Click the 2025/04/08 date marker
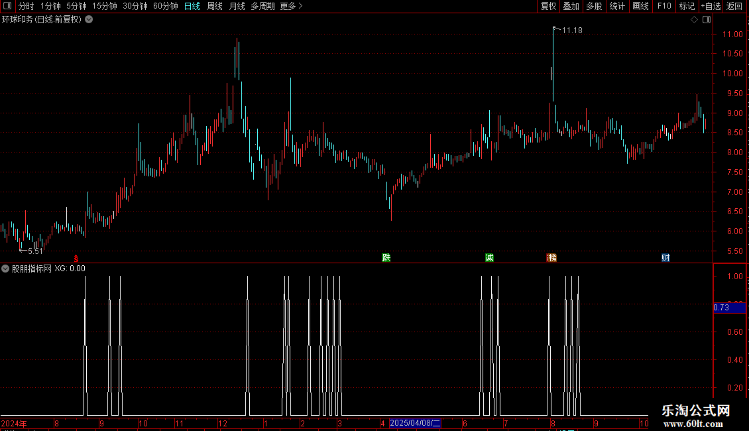The image size is (749, 431). [415, 423]
